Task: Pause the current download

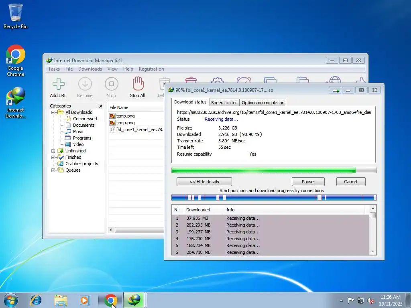Action: click(308, 182)
